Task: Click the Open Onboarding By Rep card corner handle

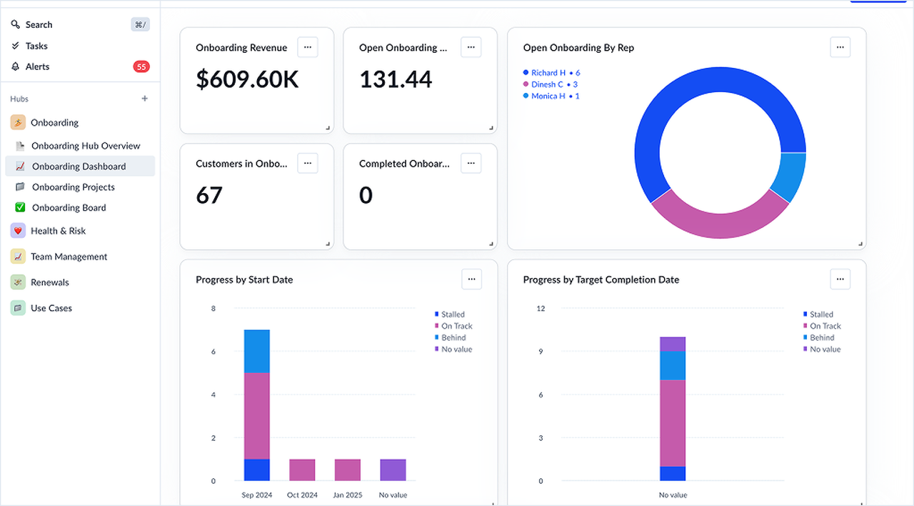Action: tap(861, 244)
